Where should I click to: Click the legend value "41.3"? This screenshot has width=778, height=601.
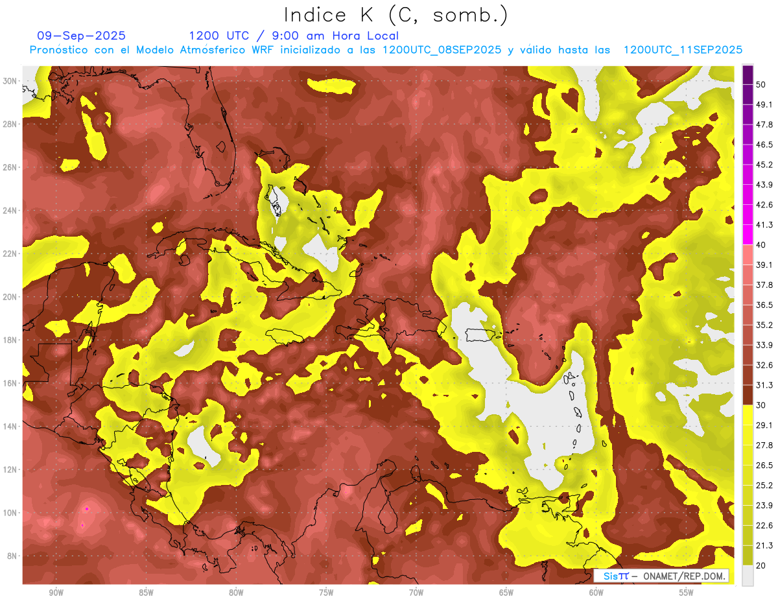coord(764,225)
